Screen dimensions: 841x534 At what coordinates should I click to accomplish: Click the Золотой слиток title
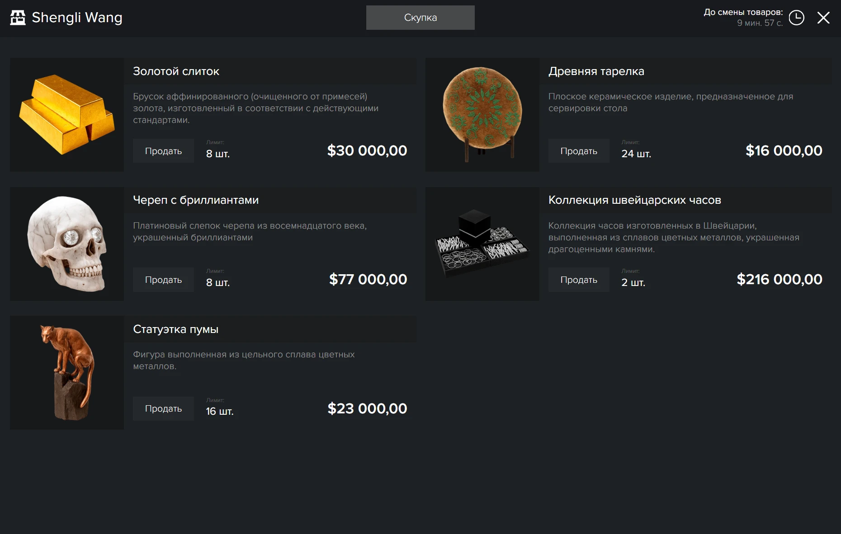176,71
